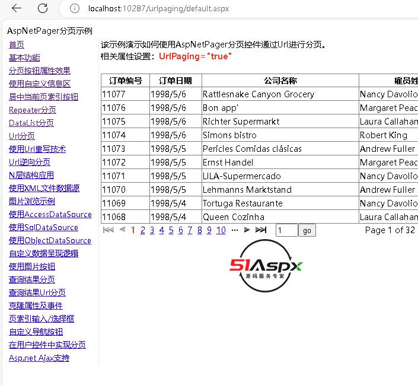Image resolution: width=418 pixels, height=385 pixels.
Task: Open the 分页按钮属性效果 link
Action: [x=40, y=71]
